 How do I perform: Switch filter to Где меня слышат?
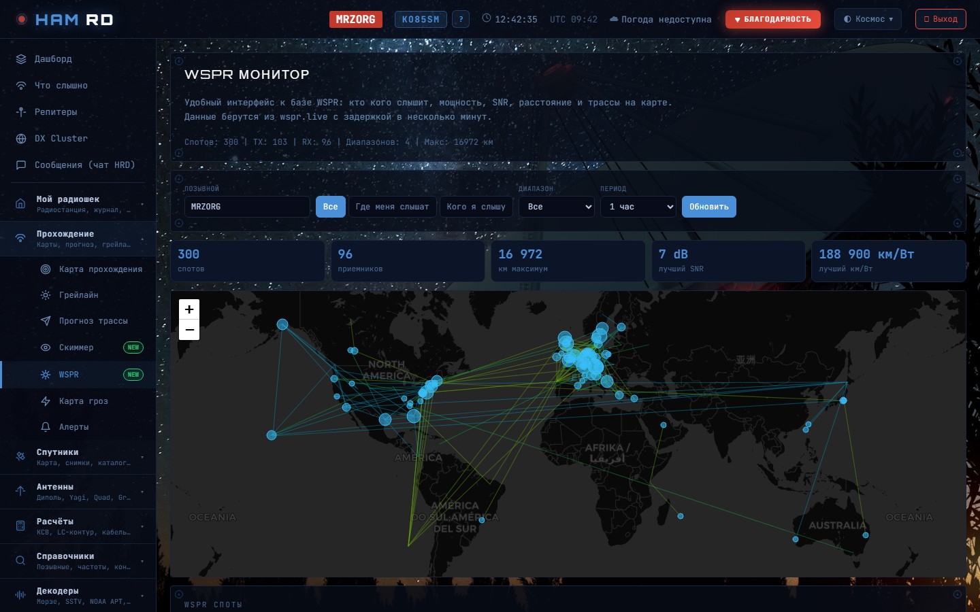pyautogui.click(x=393, y=207)
